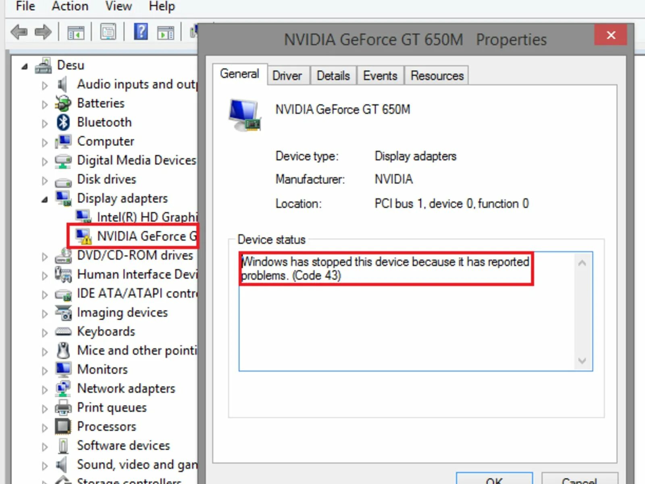This screenshot has height=484, width=645.
Task: Expand the Bluetooth category
Action: 45,123
